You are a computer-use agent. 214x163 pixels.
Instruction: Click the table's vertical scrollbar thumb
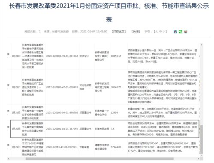click(x=202, y=139)
